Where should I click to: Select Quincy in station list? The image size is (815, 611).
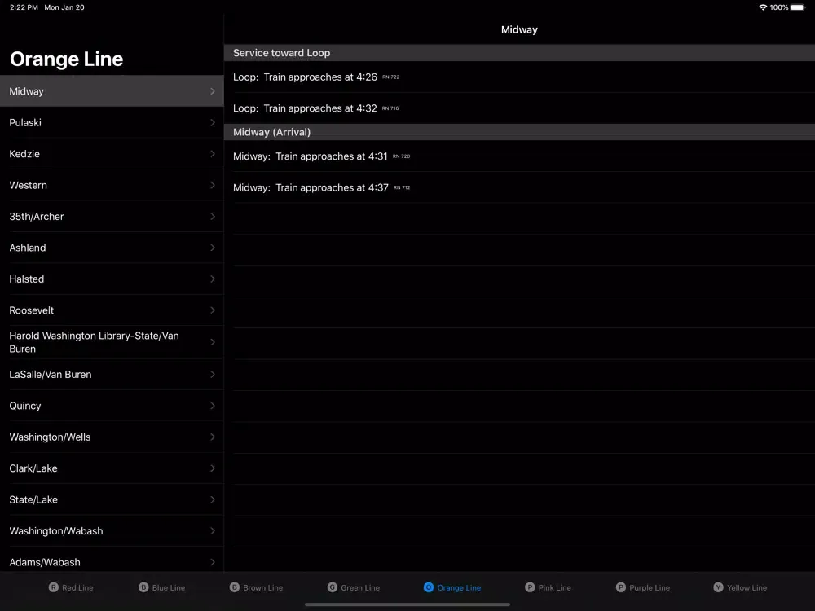[x=112, y=406]
